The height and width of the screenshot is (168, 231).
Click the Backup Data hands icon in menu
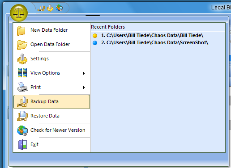click(22, 102)
